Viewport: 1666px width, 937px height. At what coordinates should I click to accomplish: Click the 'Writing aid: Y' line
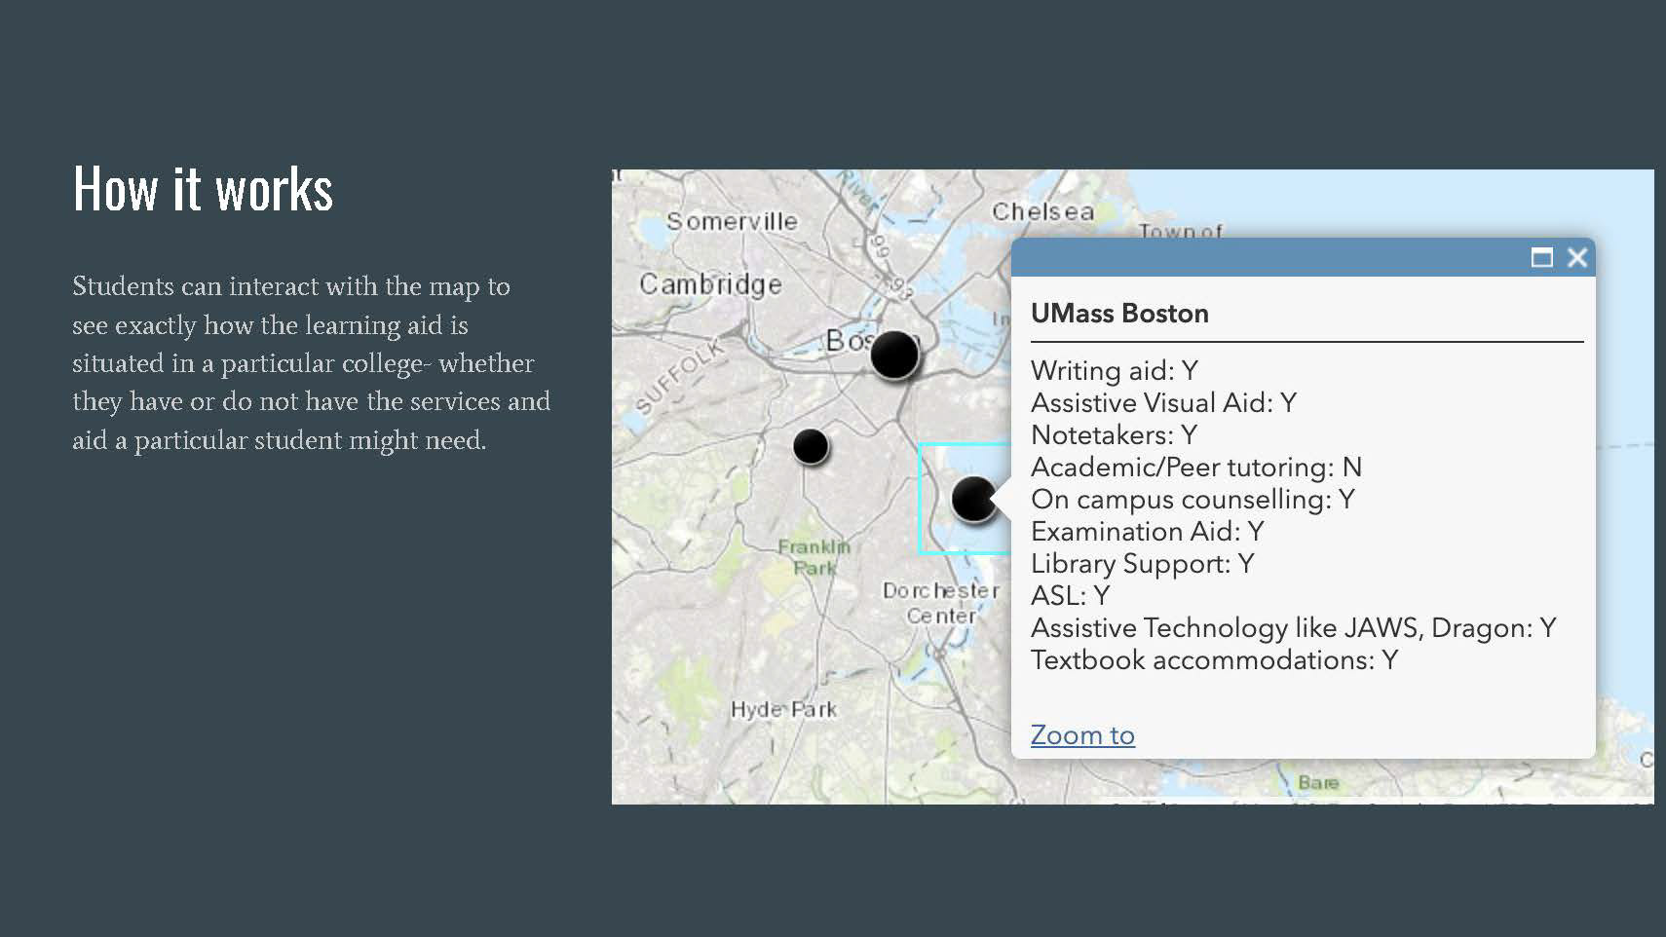click(x=1115, y=371)
